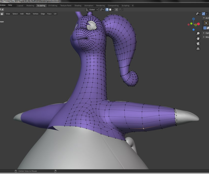
Task: Open the Global transform orientation dropdown
Action: coord(92,10)
